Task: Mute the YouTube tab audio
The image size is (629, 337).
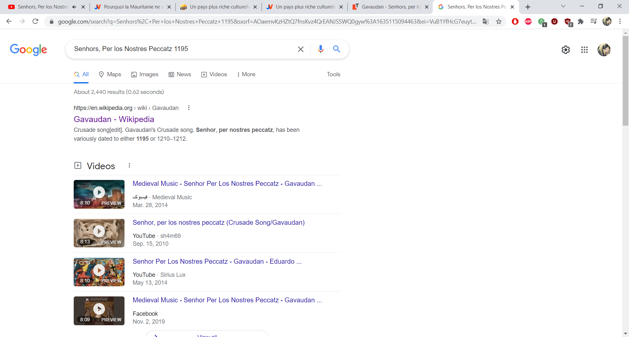Action: 74,7
